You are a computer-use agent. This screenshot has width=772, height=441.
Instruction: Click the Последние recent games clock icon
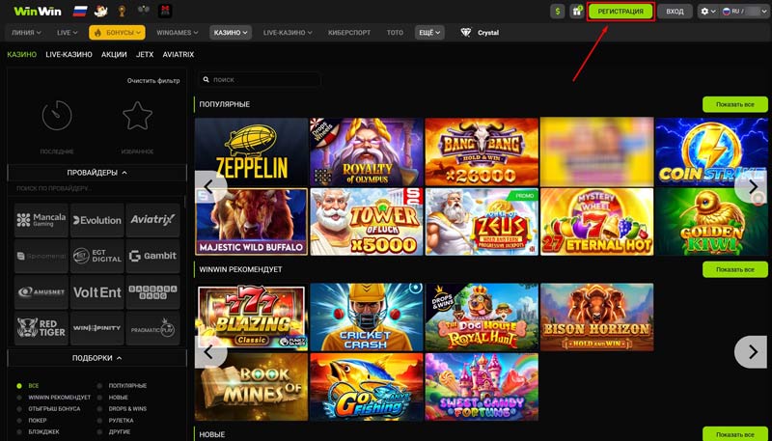(x=57, y=117)
